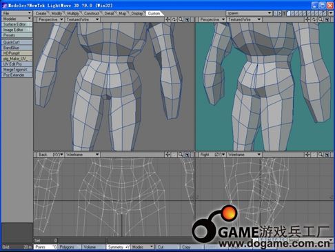
Task: Click the zoom magnifier in the Right viewport
Action: pos(321,155)
